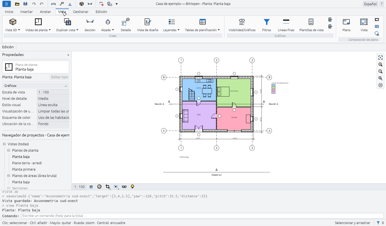The width and height of the screenshot is (386, 226).
Task: Click the blue swatch in room legend
Action: pyautogui.click(x=274, y=85)
